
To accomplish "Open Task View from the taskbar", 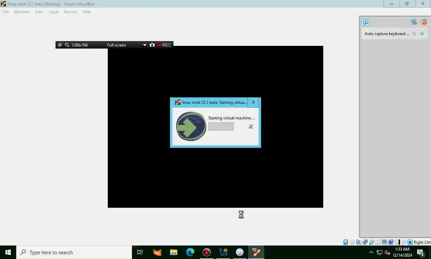I will click(x=140, y=252).
